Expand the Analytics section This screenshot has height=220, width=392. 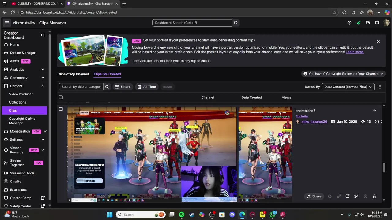tap(43, 69)
